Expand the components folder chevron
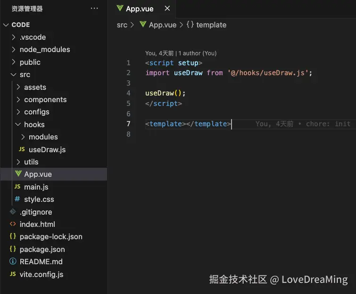 pos(18,99)
